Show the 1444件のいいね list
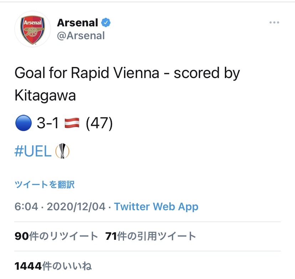Screen dimensions: 295x279 (x=53, y=266)
